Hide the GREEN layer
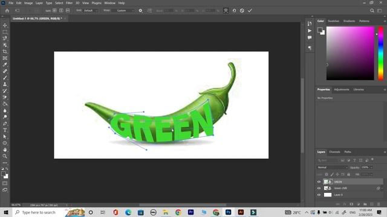 319,182
